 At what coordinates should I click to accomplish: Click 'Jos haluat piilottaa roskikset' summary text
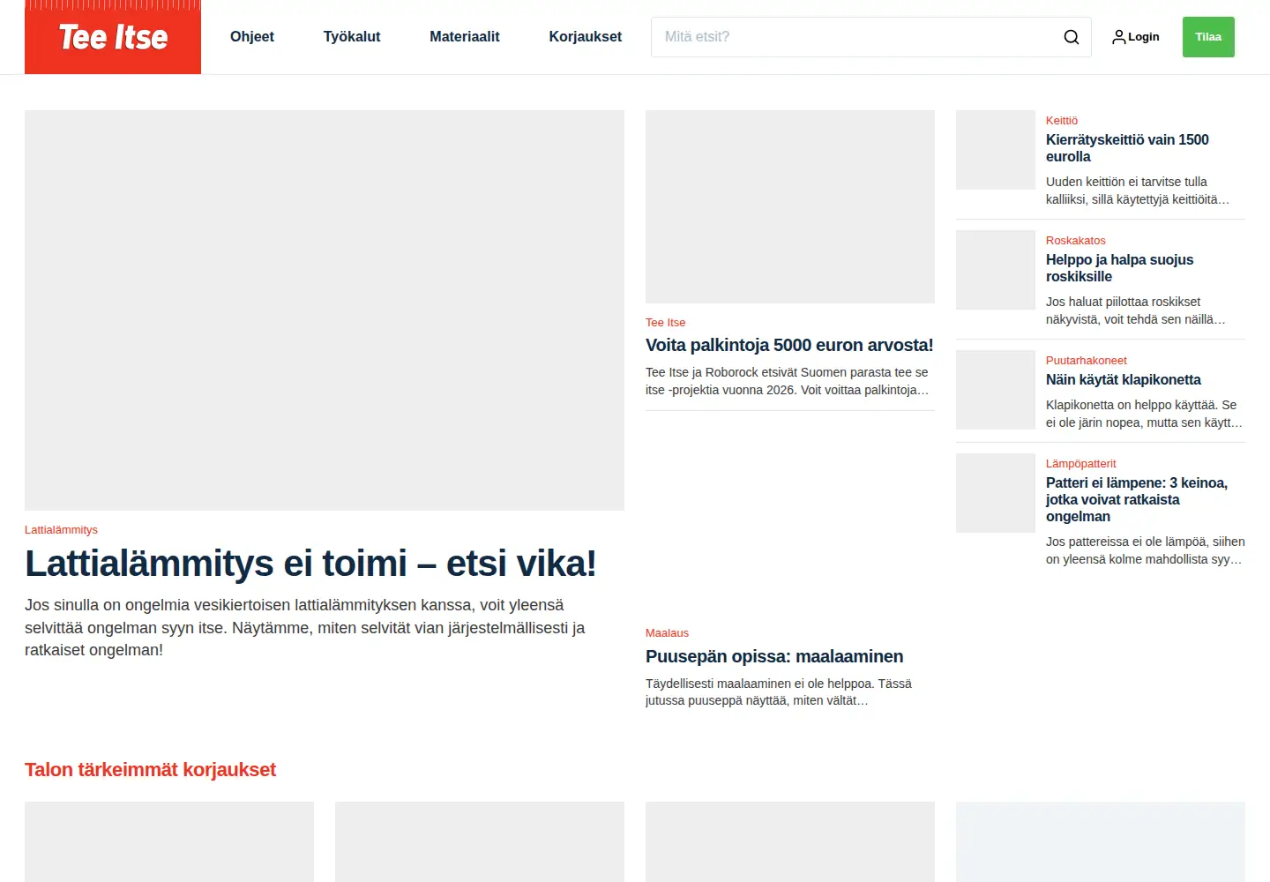click(1136, 310)
